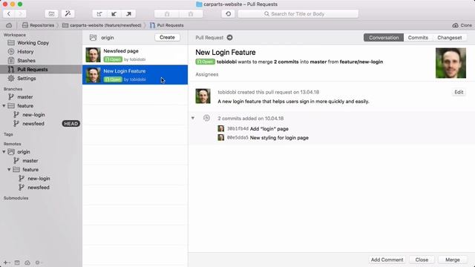Collapse the 2 commits added group
Viewport: 475px width, 267px height.
[193, 118]
